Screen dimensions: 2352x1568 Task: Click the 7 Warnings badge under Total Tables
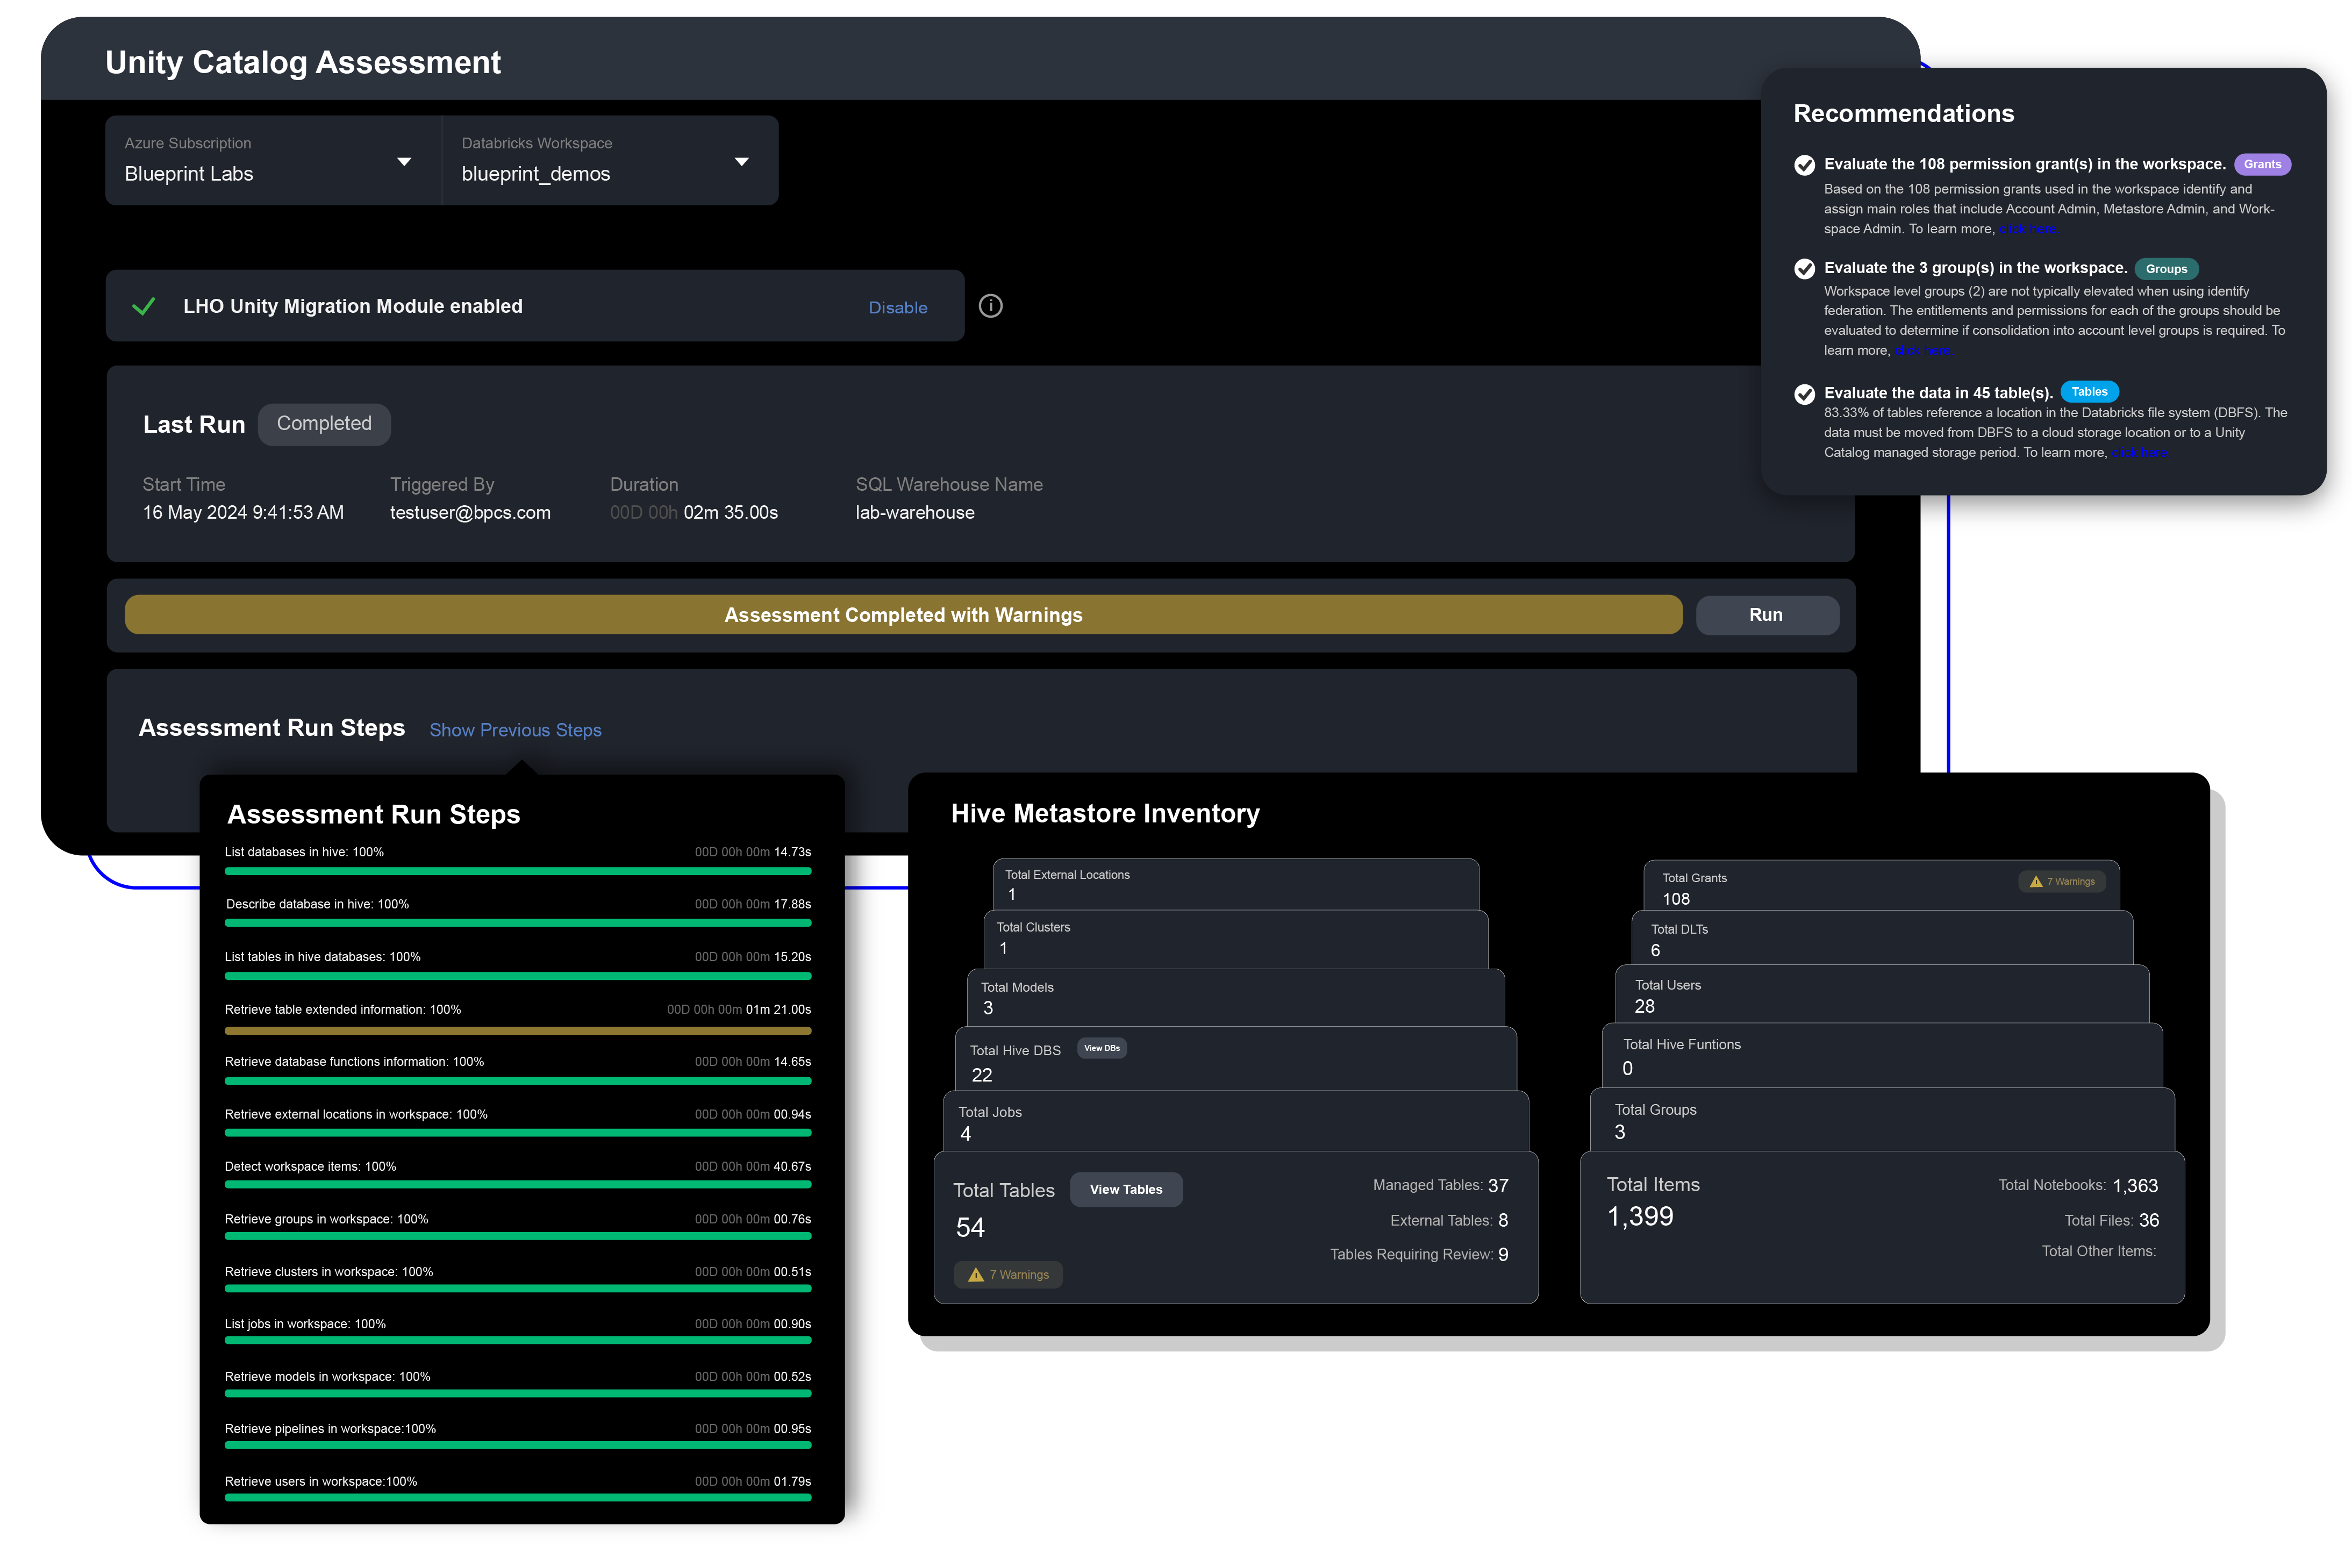pyautogui.click(x=1008, y=1275)
